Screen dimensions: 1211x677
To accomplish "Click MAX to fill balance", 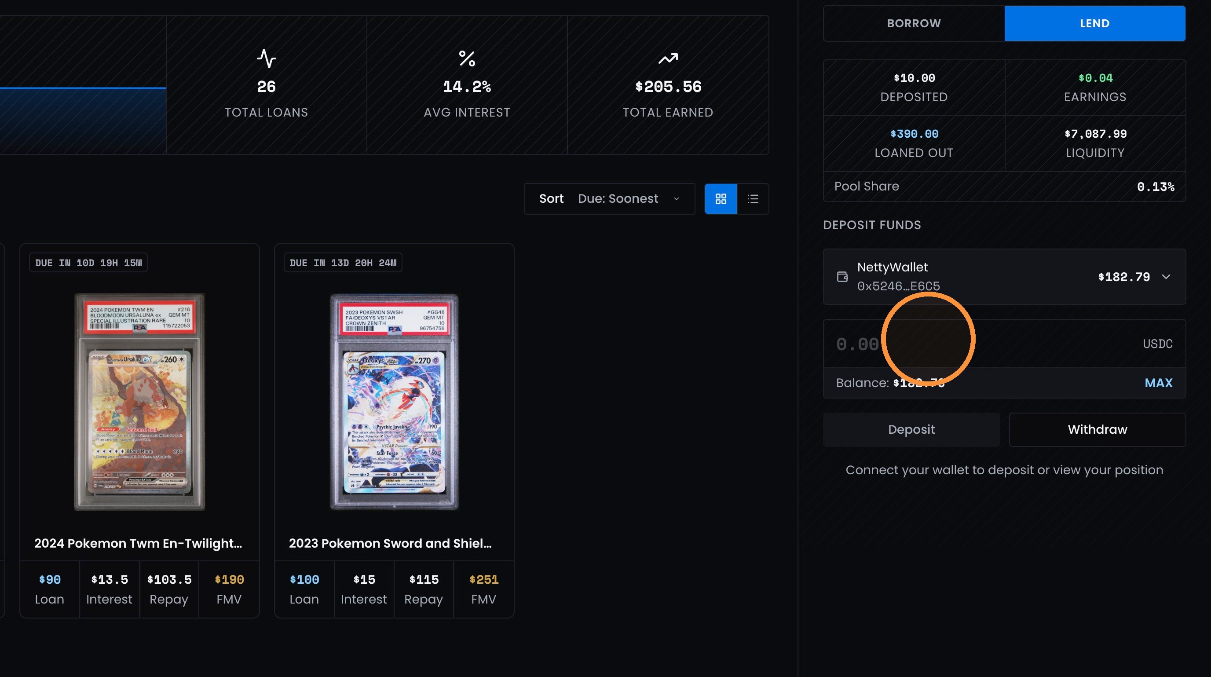I will tap(1158, 383).
